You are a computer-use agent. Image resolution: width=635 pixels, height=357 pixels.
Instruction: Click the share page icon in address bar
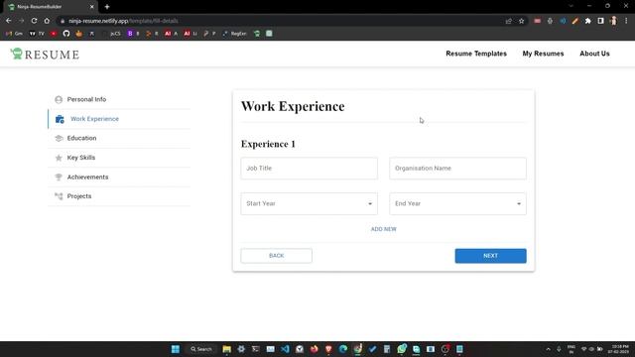pos(509,21)
